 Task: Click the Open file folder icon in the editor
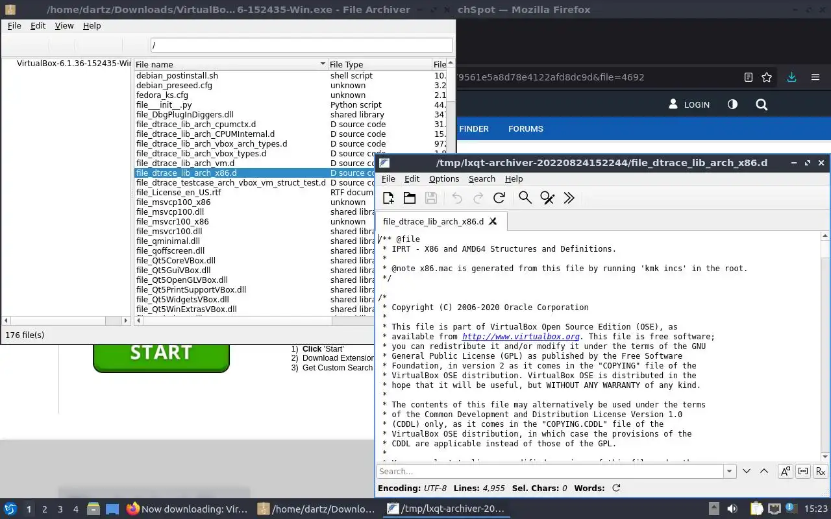[x=410, y=198]
